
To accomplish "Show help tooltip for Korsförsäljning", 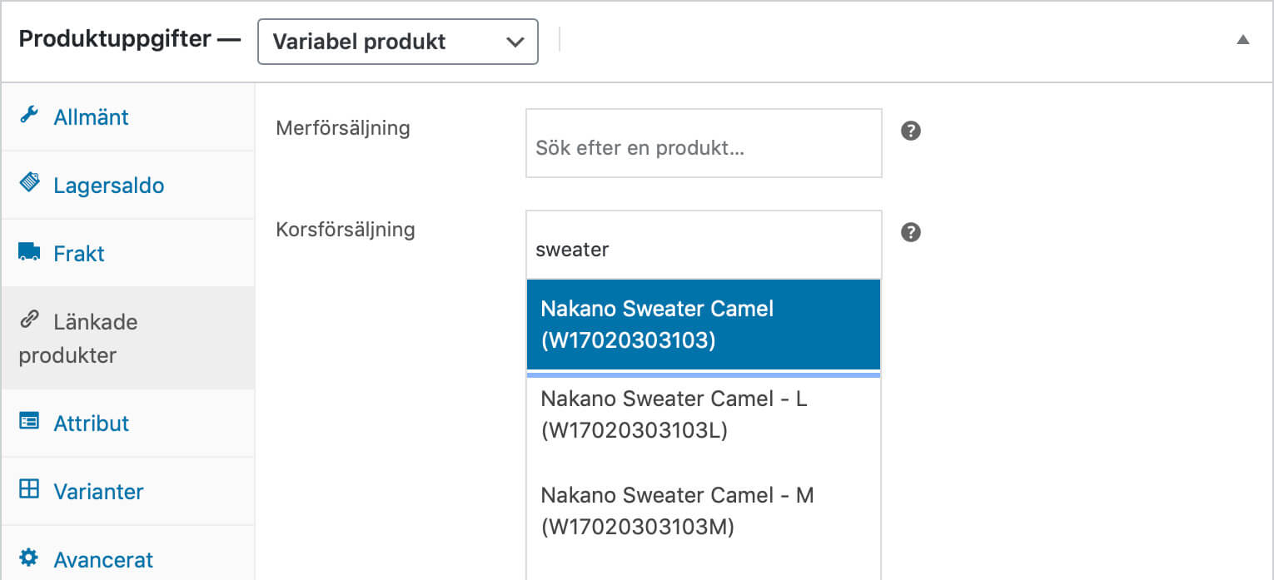I will click(911, 232).
